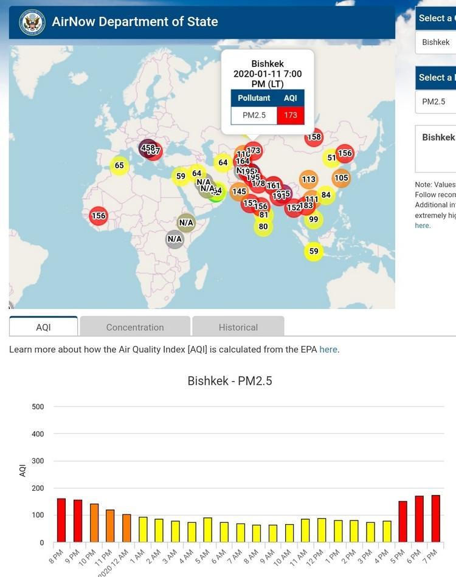Open the Historical tab

point(238,327)
